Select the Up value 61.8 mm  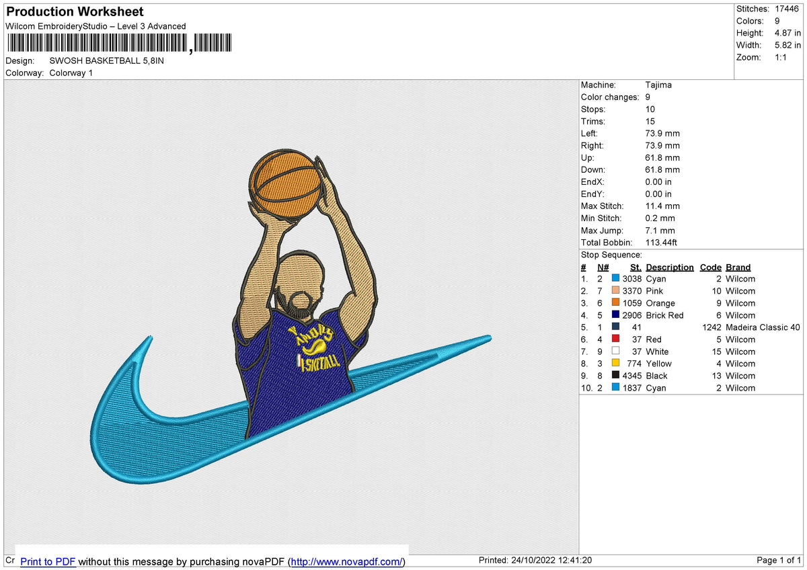[x=662, y=157]
